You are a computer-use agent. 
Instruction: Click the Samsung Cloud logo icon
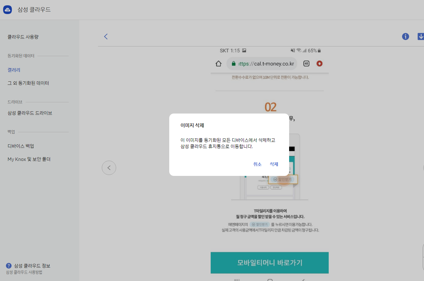tap(7, 10)
